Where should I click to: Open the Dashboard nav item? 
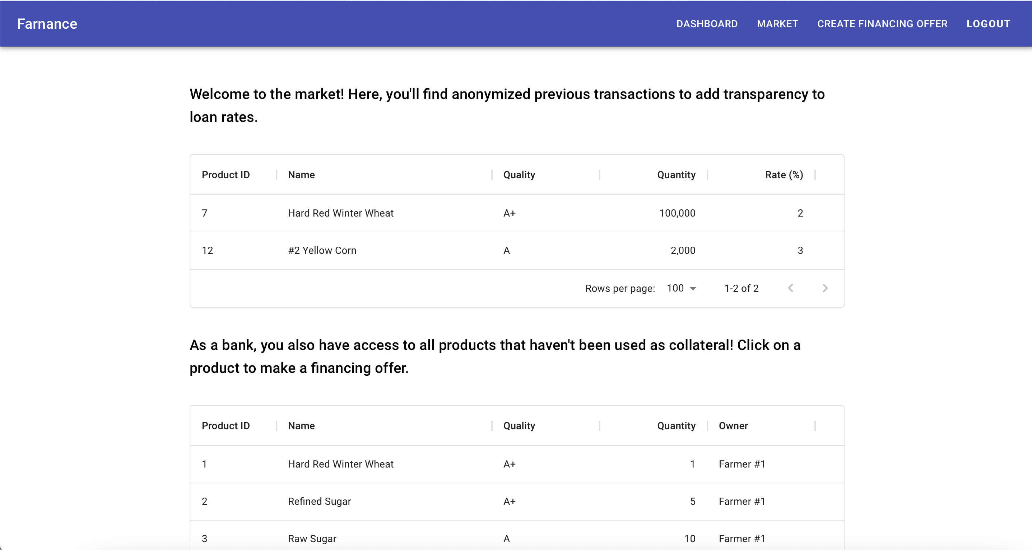point(707,24)
